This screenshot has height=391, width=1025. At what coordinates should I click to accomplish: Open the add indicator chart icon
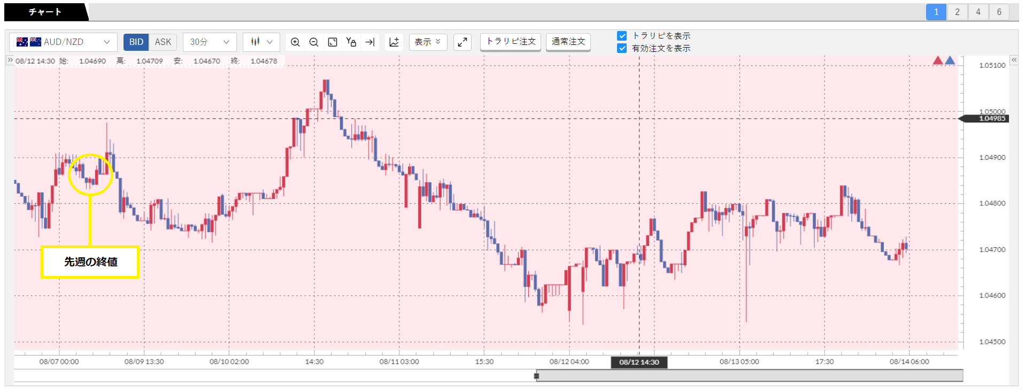[394, 42]
